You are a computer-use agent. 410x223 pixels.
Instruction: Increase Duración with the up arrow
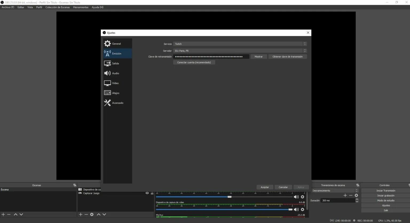click(357, 199)
